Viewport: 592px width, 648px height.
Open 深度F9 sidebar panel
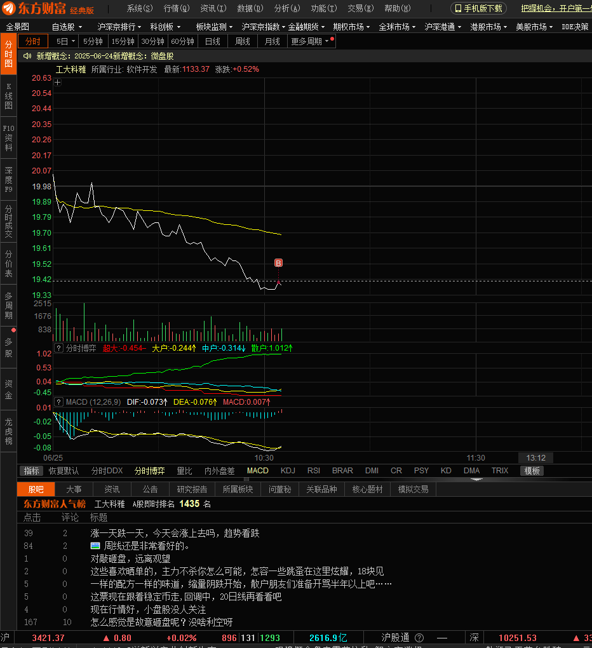pos(8,180)
